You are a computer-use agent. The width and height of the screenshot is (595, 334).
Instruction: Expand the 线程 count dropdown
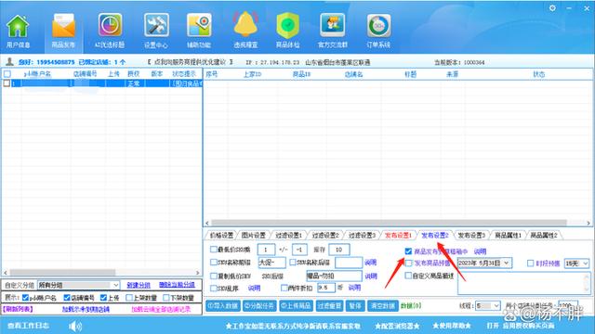tap(488, 305)
